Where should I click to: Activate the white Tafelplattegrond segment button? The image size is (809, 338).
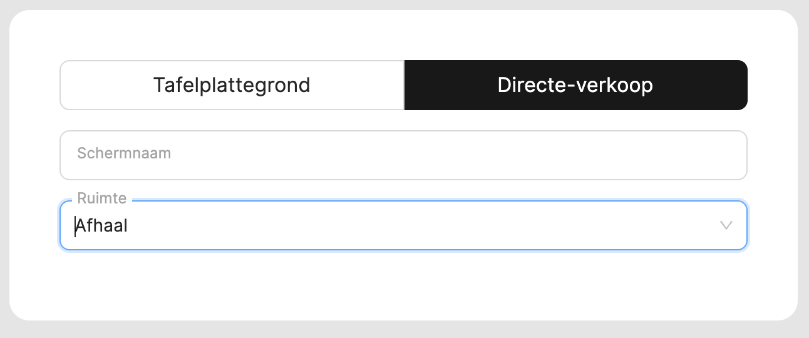tap(232, 85)
